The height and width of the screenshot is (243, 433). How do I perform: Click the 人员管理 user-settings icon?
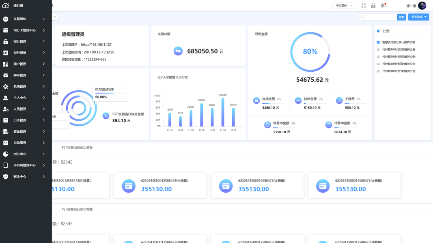(6, 109)
